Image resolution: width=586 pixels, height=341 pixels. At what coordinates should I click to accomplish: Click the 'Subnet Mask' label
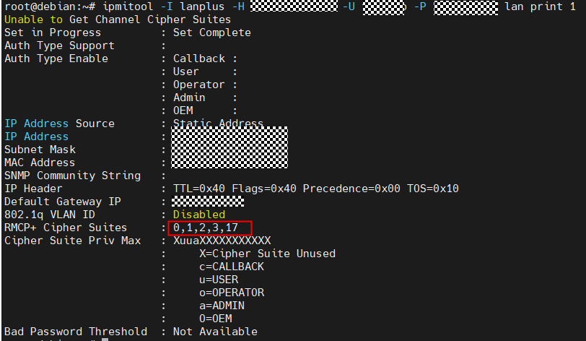[x=40, y=150]
